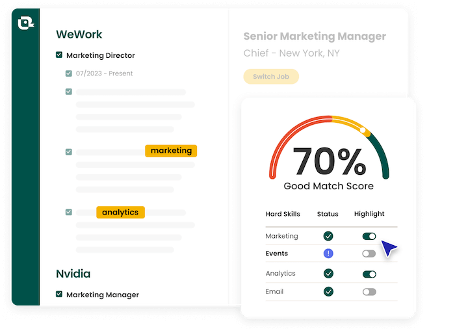Click the 07/2023 - Present date text
The width and height of the screenshot is (455, 329).
104,73
